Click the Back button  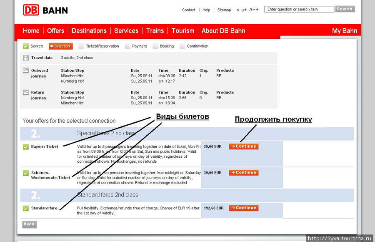tap(29, 224)
